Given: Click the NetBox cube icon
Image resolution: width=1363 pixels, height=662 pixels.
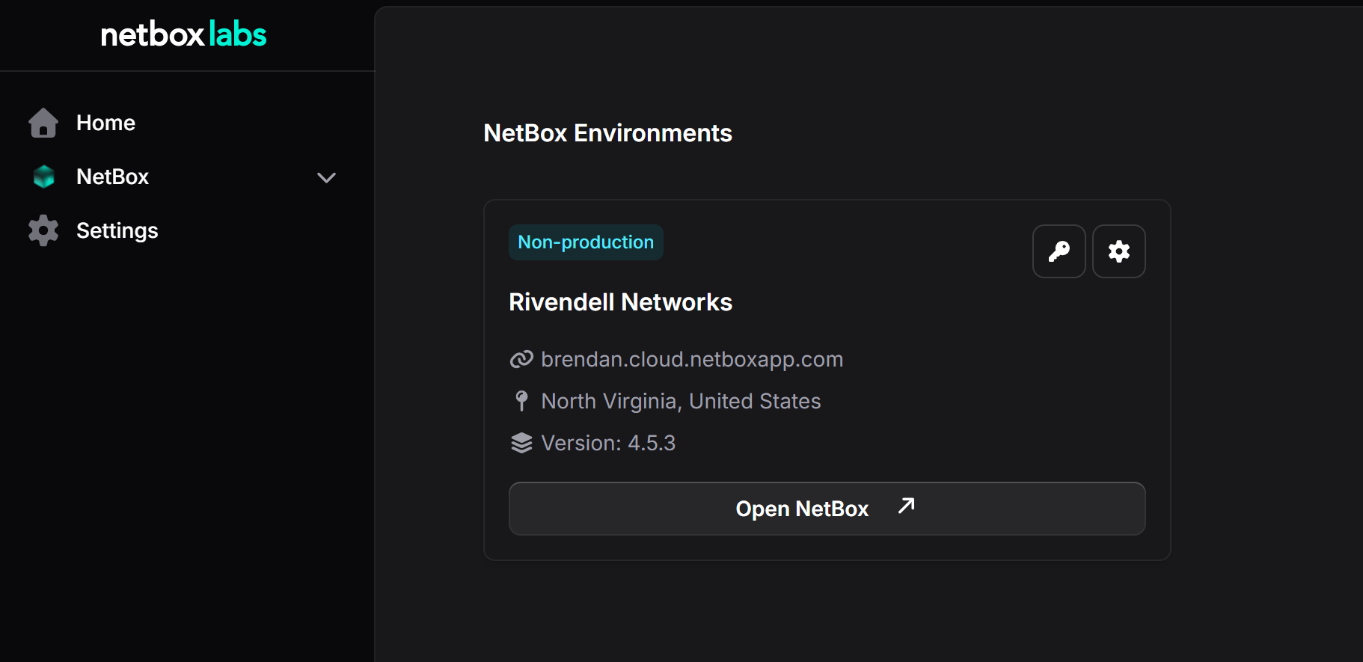Looking at the screenshot, I should tap(44, 177).
